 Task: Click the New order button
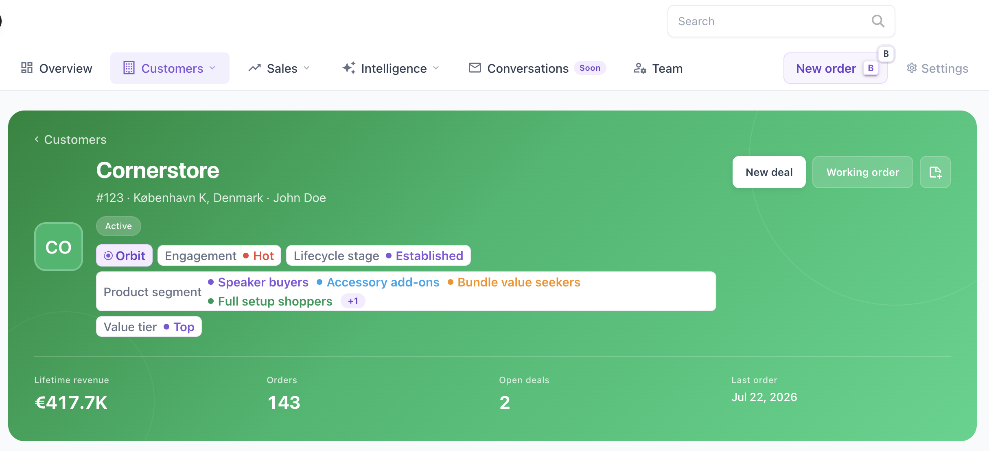(836, 68)
